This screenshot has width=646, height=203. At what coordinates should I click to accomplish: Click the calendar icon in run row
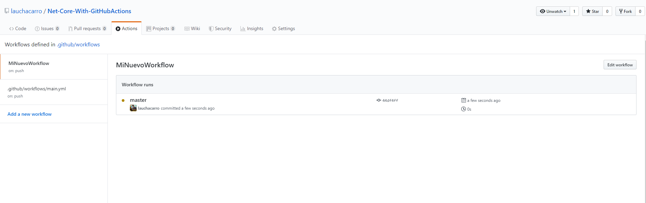pyautogui.click(x=464, y=100)
